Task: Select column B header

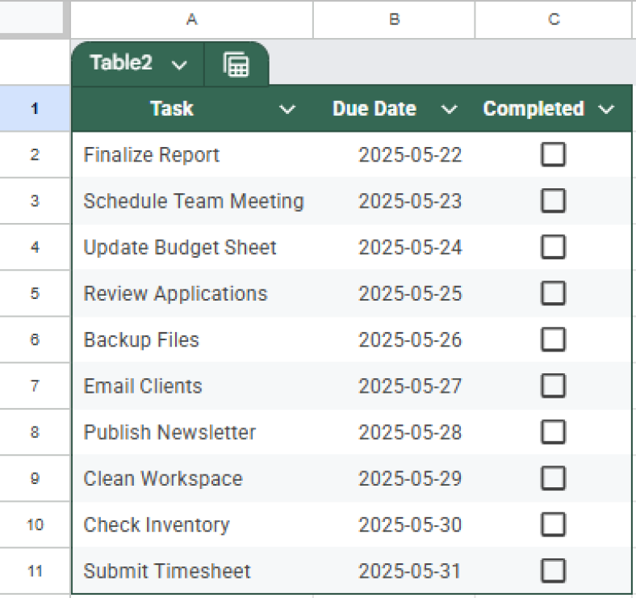Action: [x=394, y=19]
